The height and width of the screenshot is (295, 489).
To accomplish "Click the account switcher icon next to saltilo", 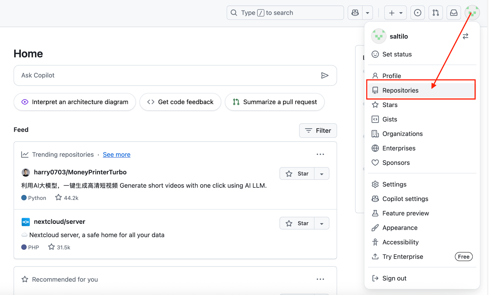I will coord(465,36).
